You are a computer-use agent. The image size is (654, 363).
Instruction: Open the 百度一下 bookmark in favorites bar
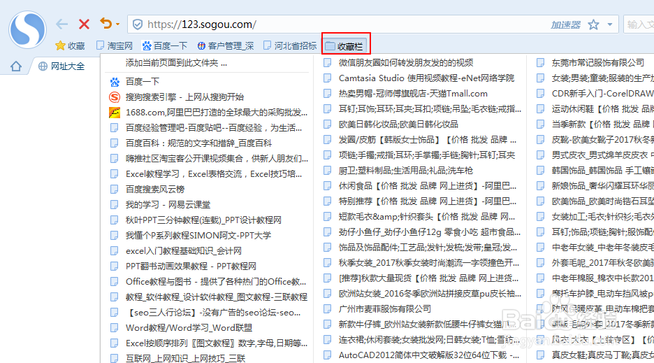(x=165, y=46)
